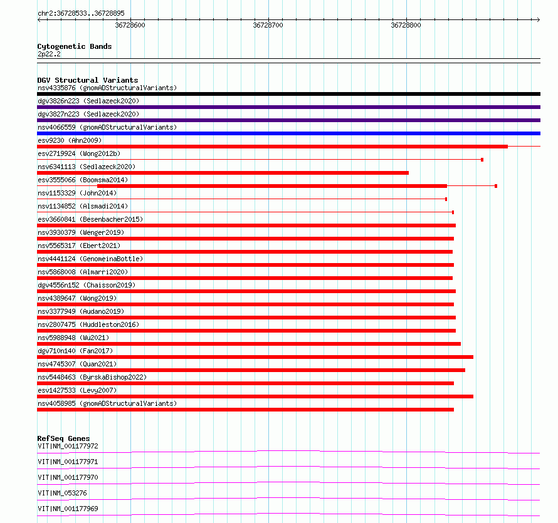Open variant nsv5565317 (Ebert2021) label
Image resolution: width=558 pixels, height=523 pixels.
point(79,246)
